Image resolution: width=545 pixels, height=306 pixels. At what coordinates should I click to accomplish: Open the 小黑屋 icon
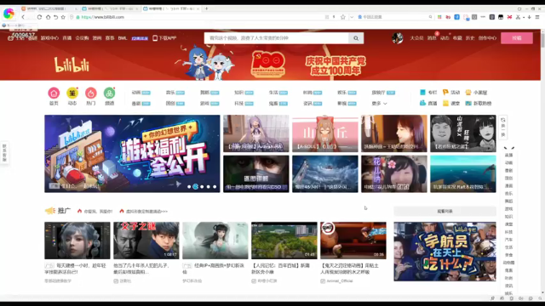(468, 93)
